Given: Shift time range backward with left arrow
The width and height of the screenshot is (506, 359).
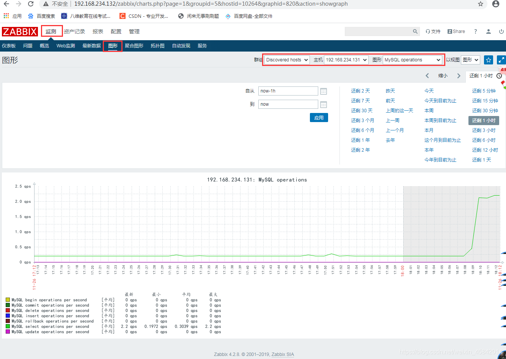Looking at the screenshot, I should click(x=427, y=76).
